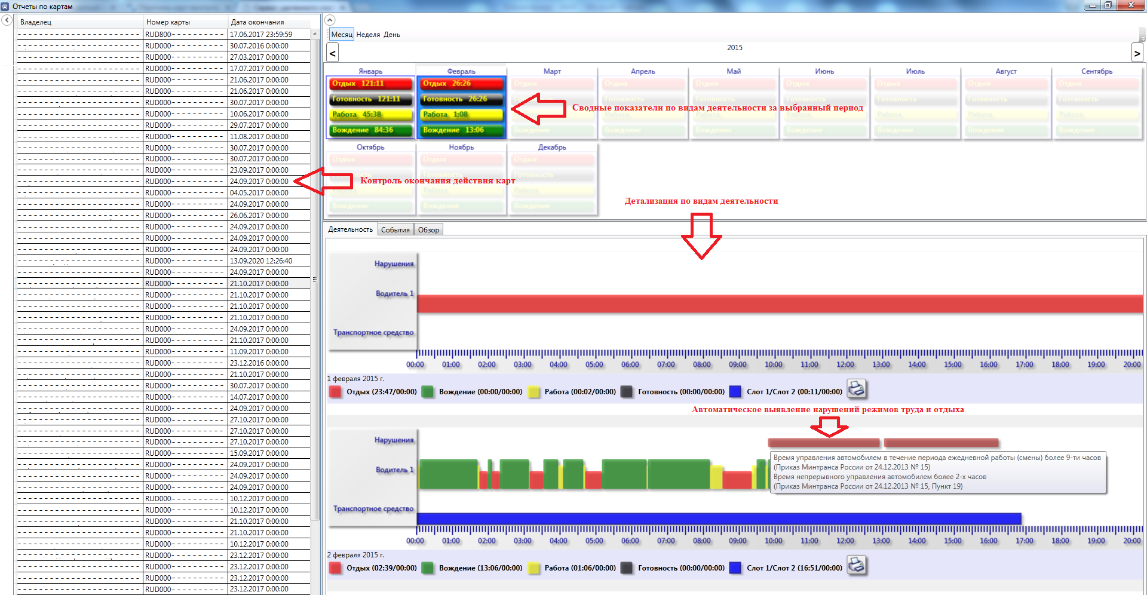This screenshot has width=1147, height=595.
Task: Select the Июль month tile
Action: pyautogui.click(x=916, y=103)
